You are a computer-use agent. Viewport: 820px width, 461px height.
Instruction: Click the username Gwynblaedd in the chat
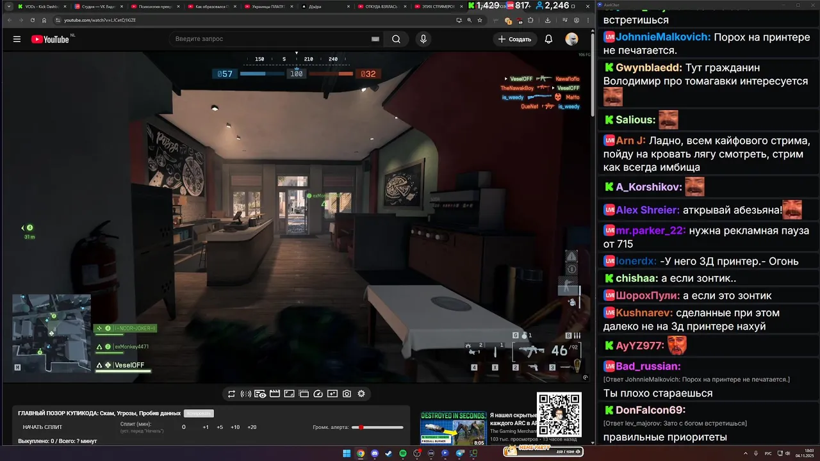[649, 67]
